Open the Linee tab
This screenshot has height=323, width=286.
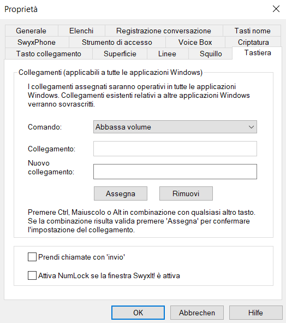pyautogui.click(x=167, y=54)
